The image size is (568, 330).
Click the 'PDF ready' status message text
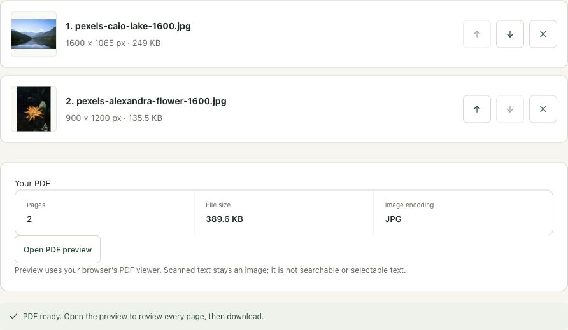[x=143, y=316]
